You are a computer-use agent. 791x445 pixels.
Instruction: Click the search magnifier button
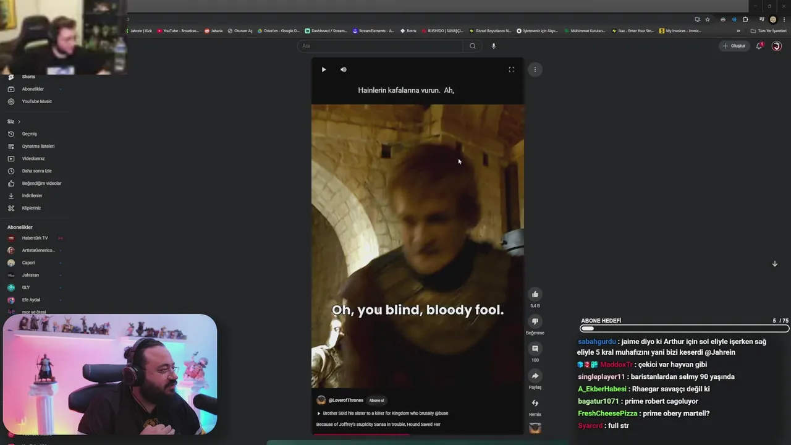pyautogui.click(x=473, y=46)
